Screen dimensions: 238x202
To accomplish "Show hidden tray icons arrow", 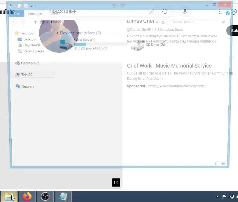I will point(217,197).
